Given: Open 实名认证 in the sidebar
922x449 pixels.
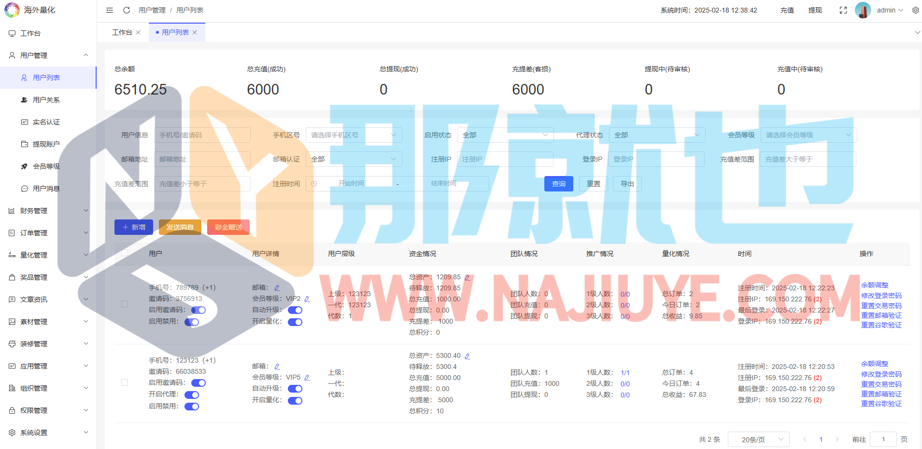Looking at the screenshot, I should [x=46, y=122].
